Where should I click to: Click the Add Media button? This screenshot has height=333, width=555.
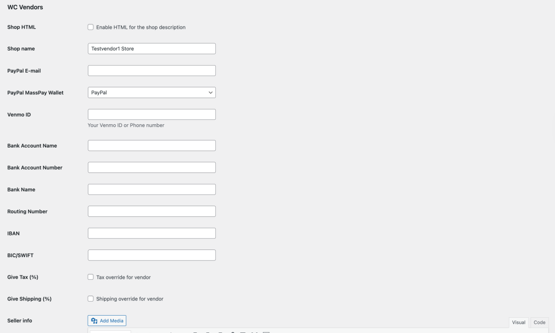point(107,321)
